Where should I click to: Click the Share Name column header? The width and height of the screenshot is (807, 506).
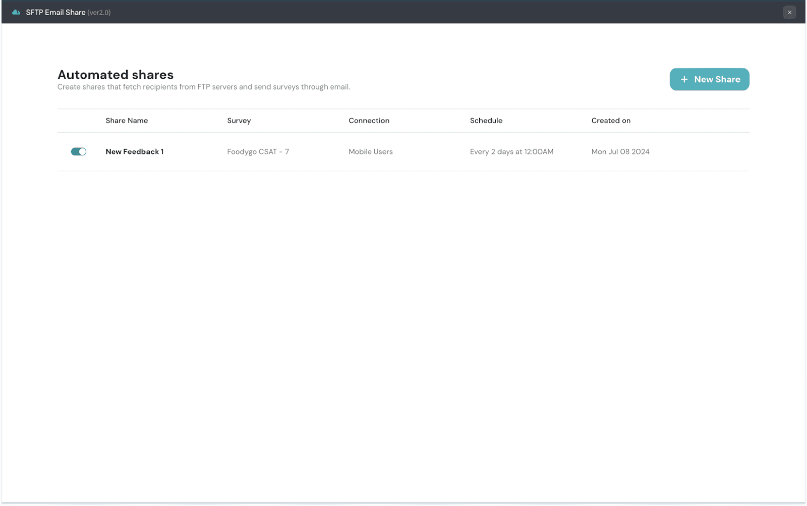(x=127, y=121)
